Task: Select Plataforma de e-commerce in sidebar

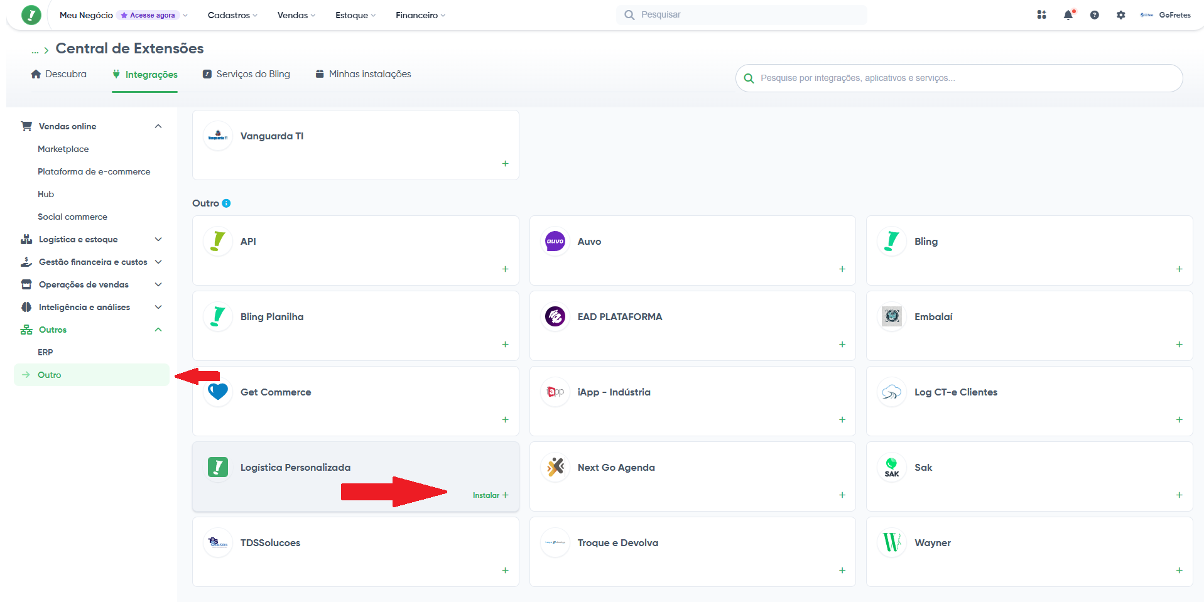Action: [94, 171]
